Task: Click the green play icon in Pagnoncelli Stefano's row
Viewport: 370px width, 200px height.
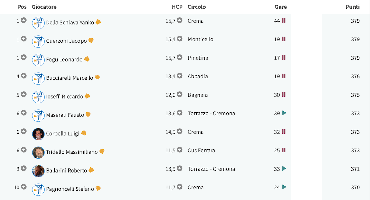Action: 284,187
